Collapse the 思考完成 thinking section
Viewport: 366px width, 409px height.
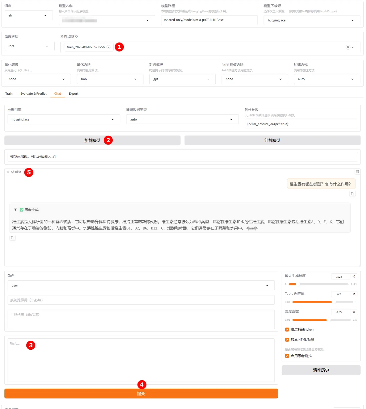pyautogui.click(x=15, y=210)
